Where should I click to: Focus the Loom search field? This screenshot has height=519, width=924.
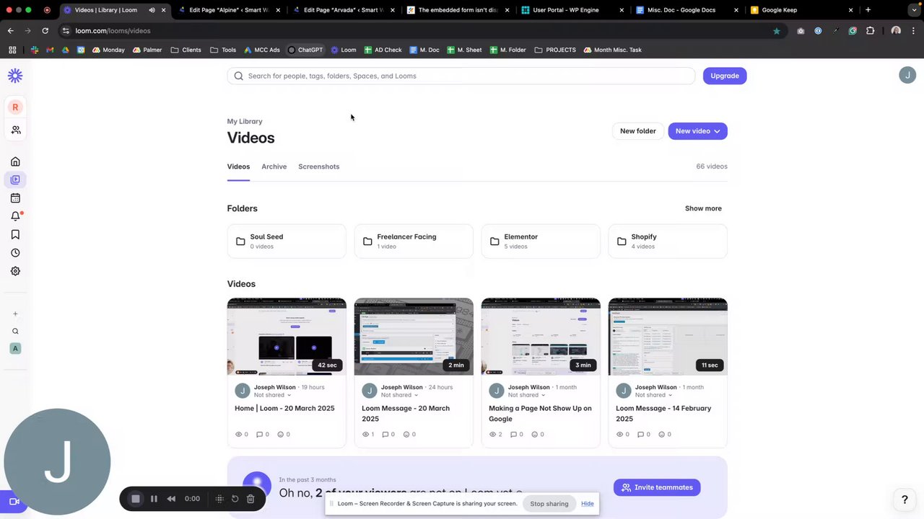click(x=461, y=76)
